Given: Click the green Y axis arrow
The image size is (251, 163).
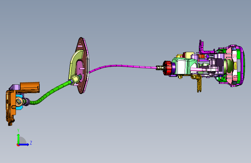Looking at the screenshot, I should (x=19, y=139).
